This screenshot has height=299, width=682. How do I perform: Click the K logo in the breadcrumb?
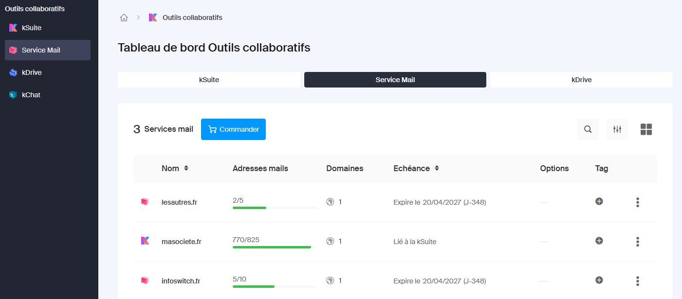coord(153,18)
